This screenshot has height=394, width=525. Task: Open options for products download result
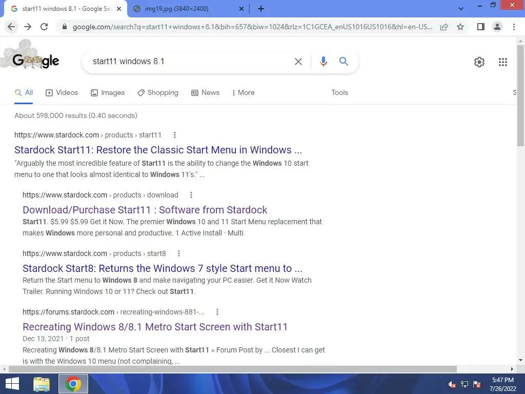191,195
